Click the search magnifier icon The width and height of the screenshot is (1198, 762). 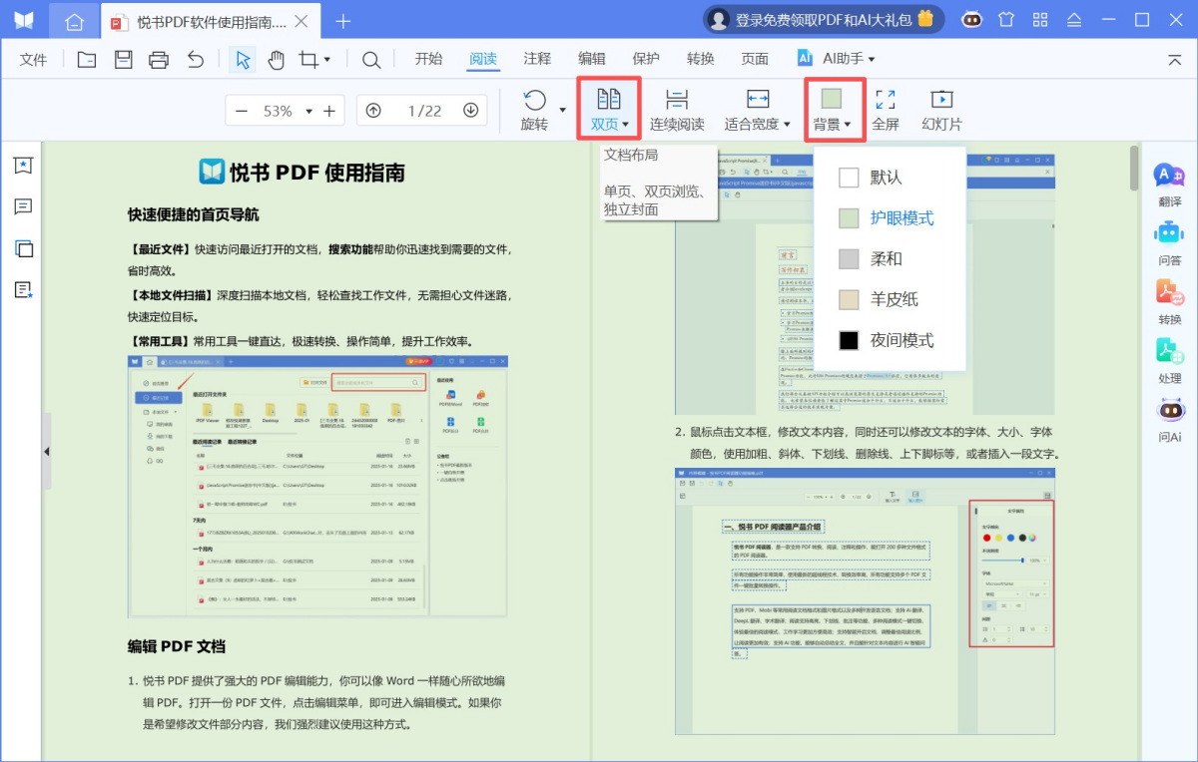click(x=370, y=60)
